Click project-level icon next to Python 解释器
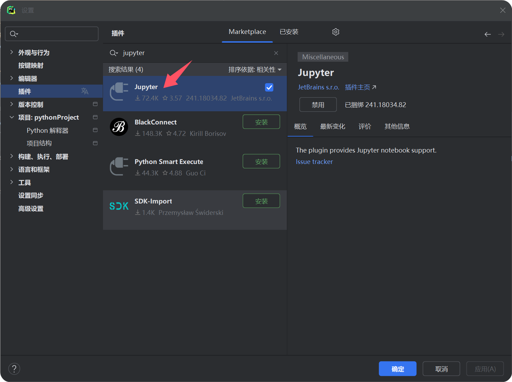Image resolution: width=512 pixels, height=382 pixels. [95, 130]
